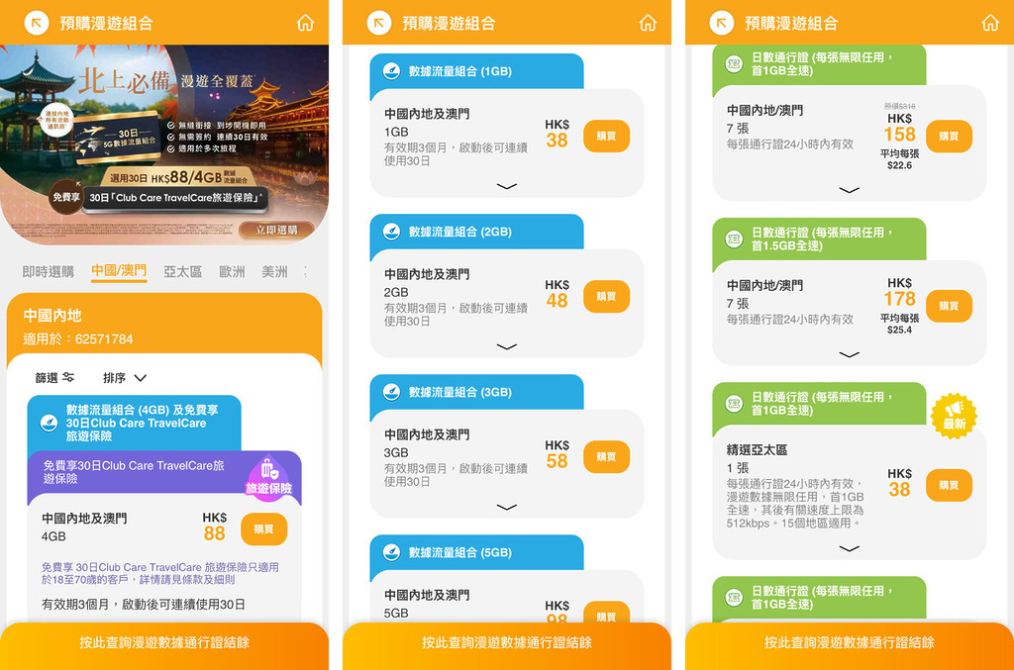Buy the 4GB HK$88 plan
Screen dimensions: 1014x670
[263, 529]
